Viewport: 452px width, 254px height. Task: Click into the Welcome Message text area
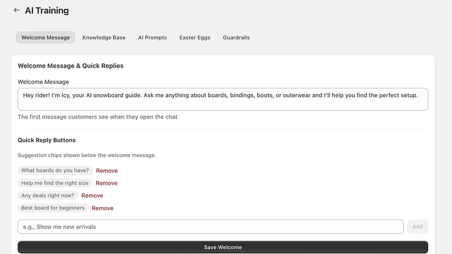coord(223,99)
